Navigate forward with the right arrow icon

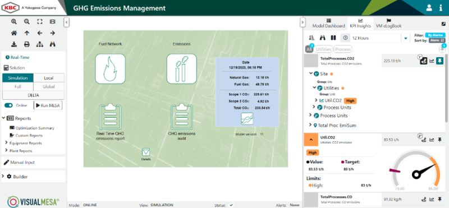click(x=52, y=33)
